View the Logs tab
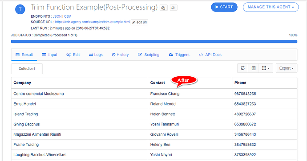The height and width of the screenshot is (161, 307). pos(96,55)
